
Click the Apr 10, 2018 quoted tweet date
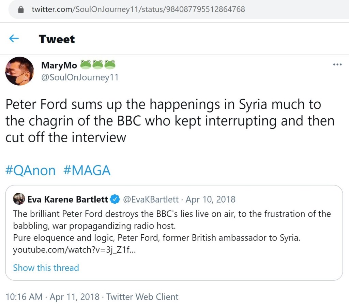(211, 199)
